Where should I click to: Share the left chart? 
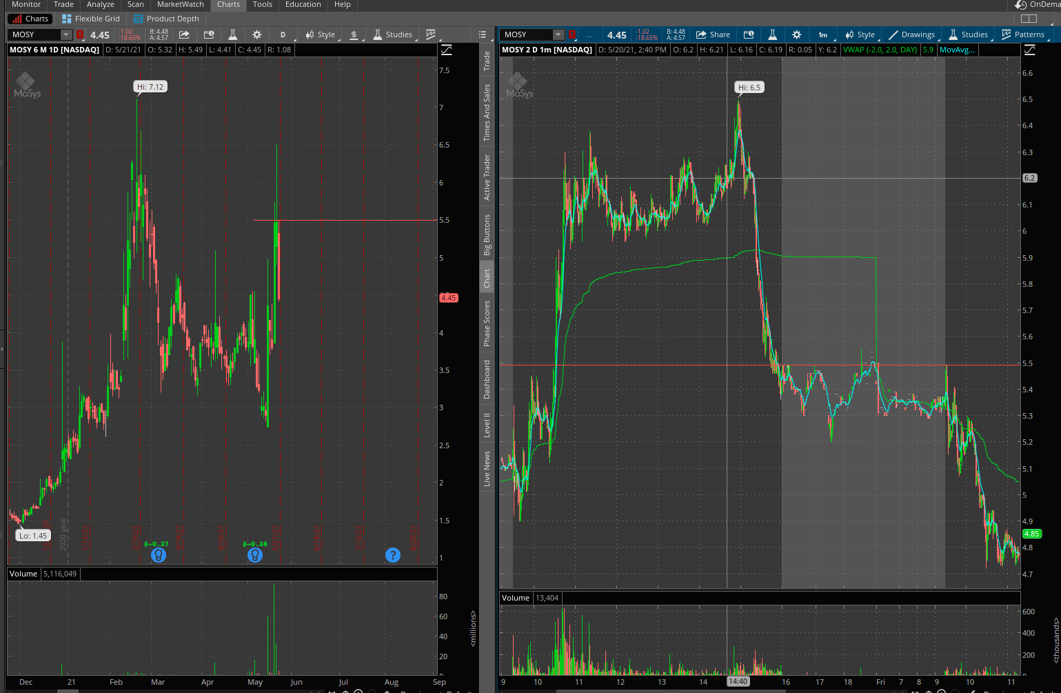(x=184, y=34)
